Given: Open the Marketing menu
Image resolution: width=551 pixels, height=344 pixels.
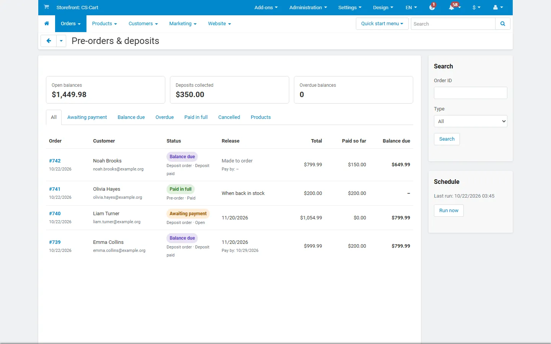Looking at the screenshot, I should [x=183, y=24].
